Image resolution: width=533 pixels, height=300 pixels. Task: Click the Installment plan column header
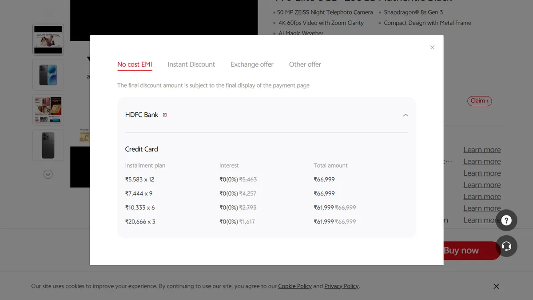pos(145,165)
